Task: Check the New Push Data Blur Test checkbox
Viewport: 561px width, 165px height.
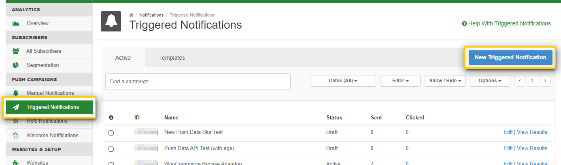Action: 111,133
